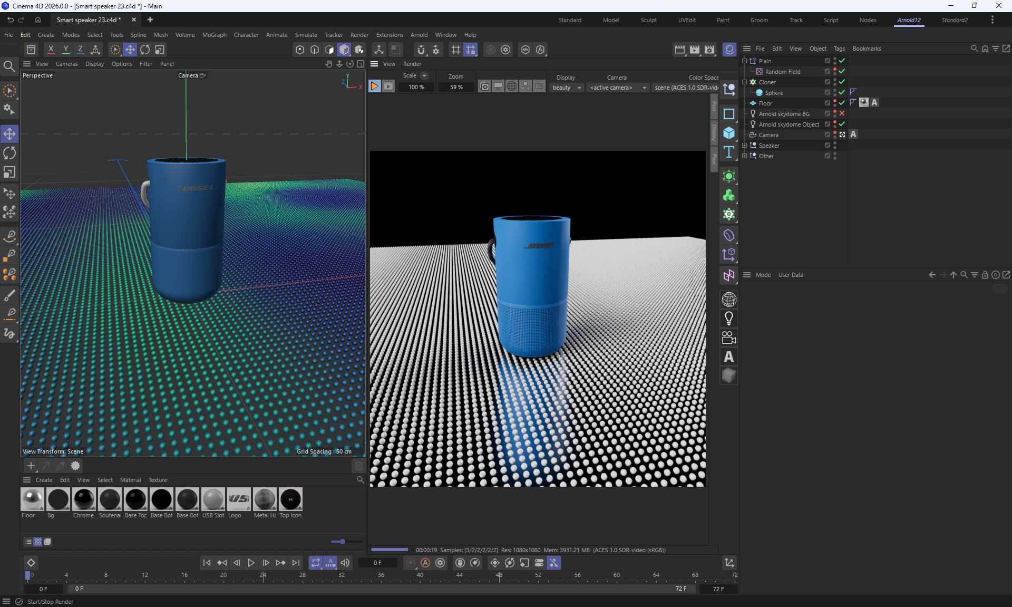The width and height of the screenshot is (1012, 607).
Task: Select the Chrome material thumbnail
Action: click(x=84, y=499)
